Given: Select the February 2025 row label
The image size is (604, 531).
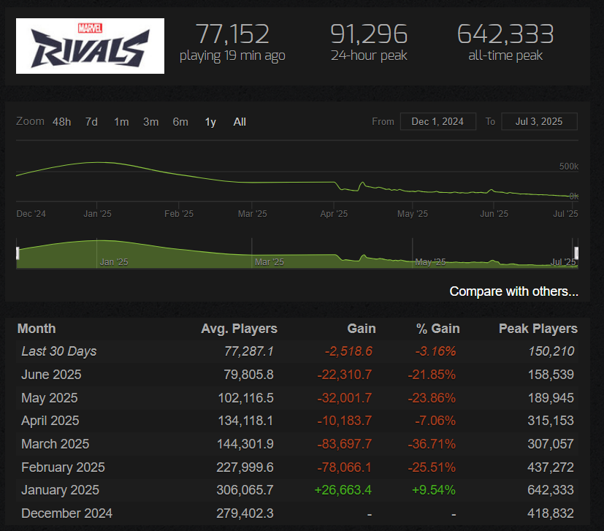Looking at the screenshot, I should click(x=63, y=467).
